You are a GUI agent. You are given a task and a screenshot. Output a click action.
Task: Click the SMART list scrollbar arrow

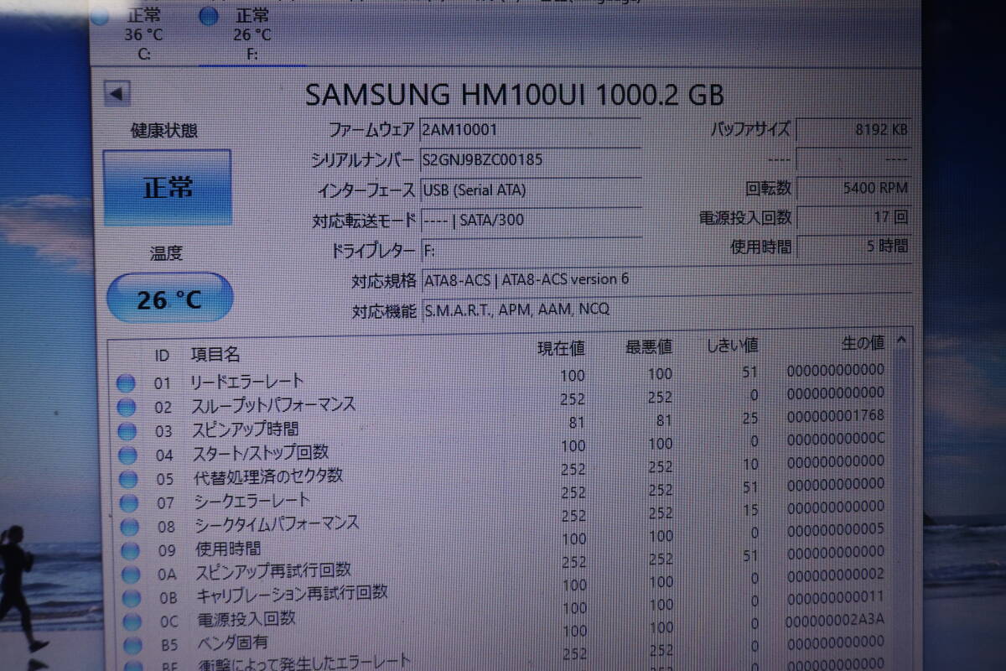(902, 341)
